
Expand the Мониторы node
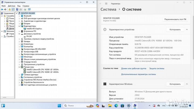click(19, 57)
